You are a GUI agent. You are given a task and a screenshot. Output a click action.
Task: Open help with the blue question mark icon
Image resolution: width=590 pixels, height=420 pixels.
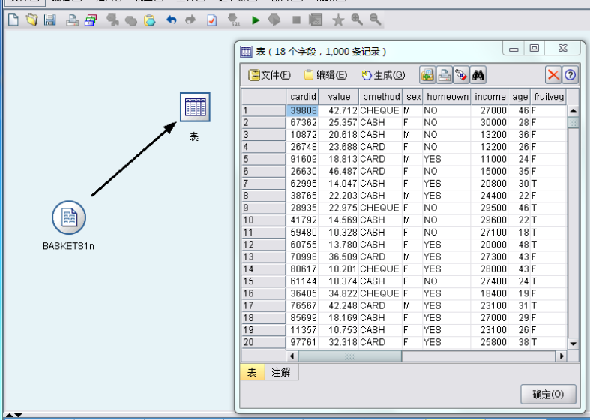click(570, 75)
